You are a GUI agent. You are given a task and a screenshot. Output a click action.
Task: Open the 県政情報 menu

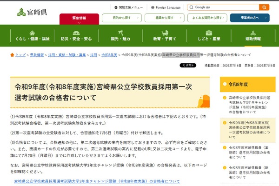[x=253, y=36]
